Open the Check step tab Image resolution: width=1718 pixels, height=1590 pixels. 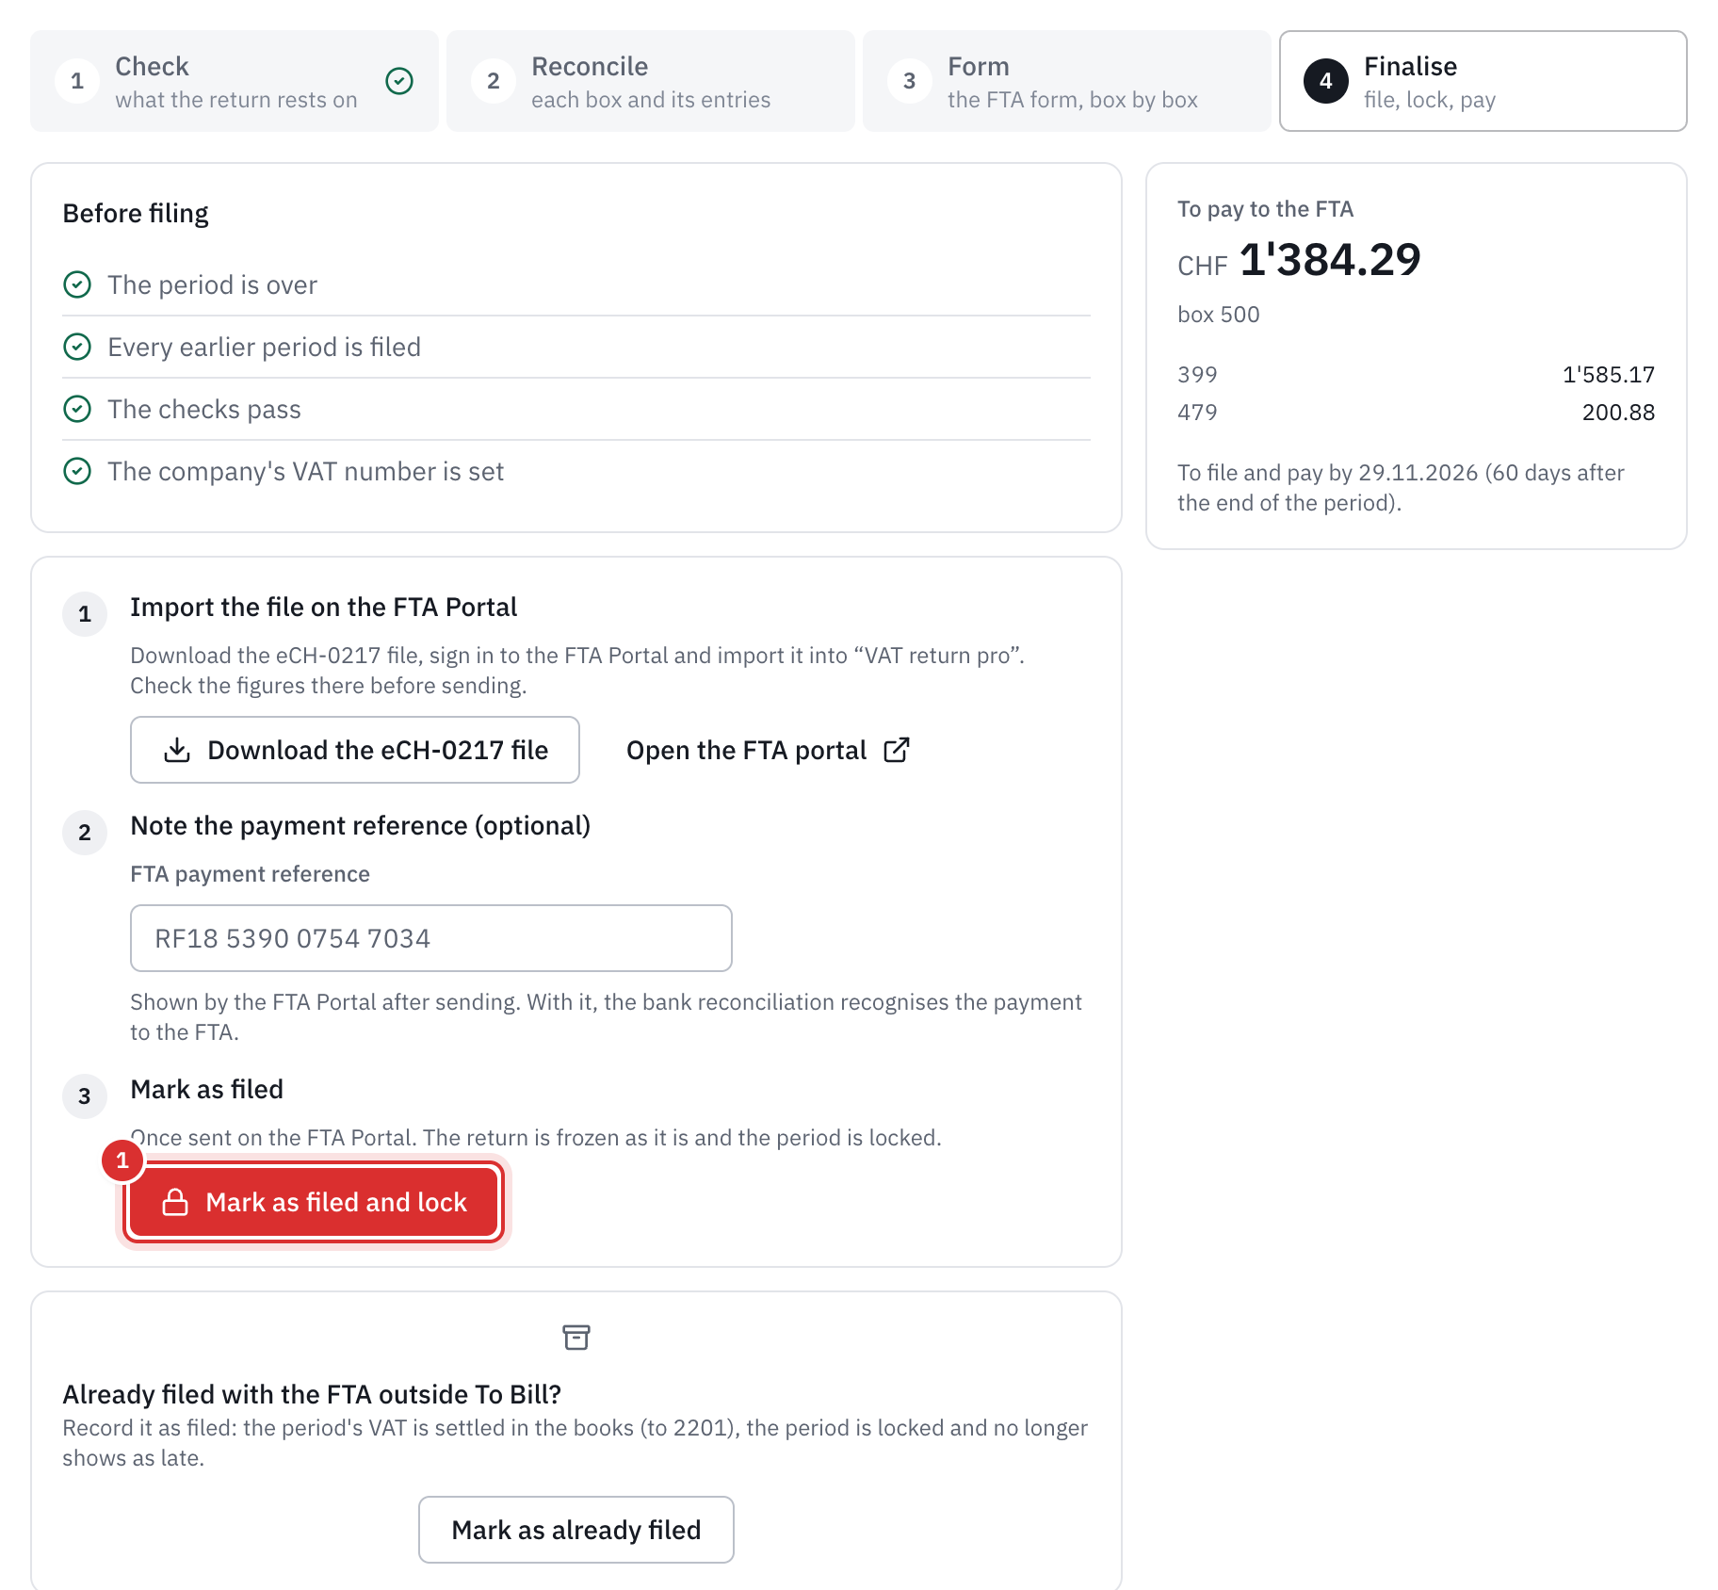[235, 81]
